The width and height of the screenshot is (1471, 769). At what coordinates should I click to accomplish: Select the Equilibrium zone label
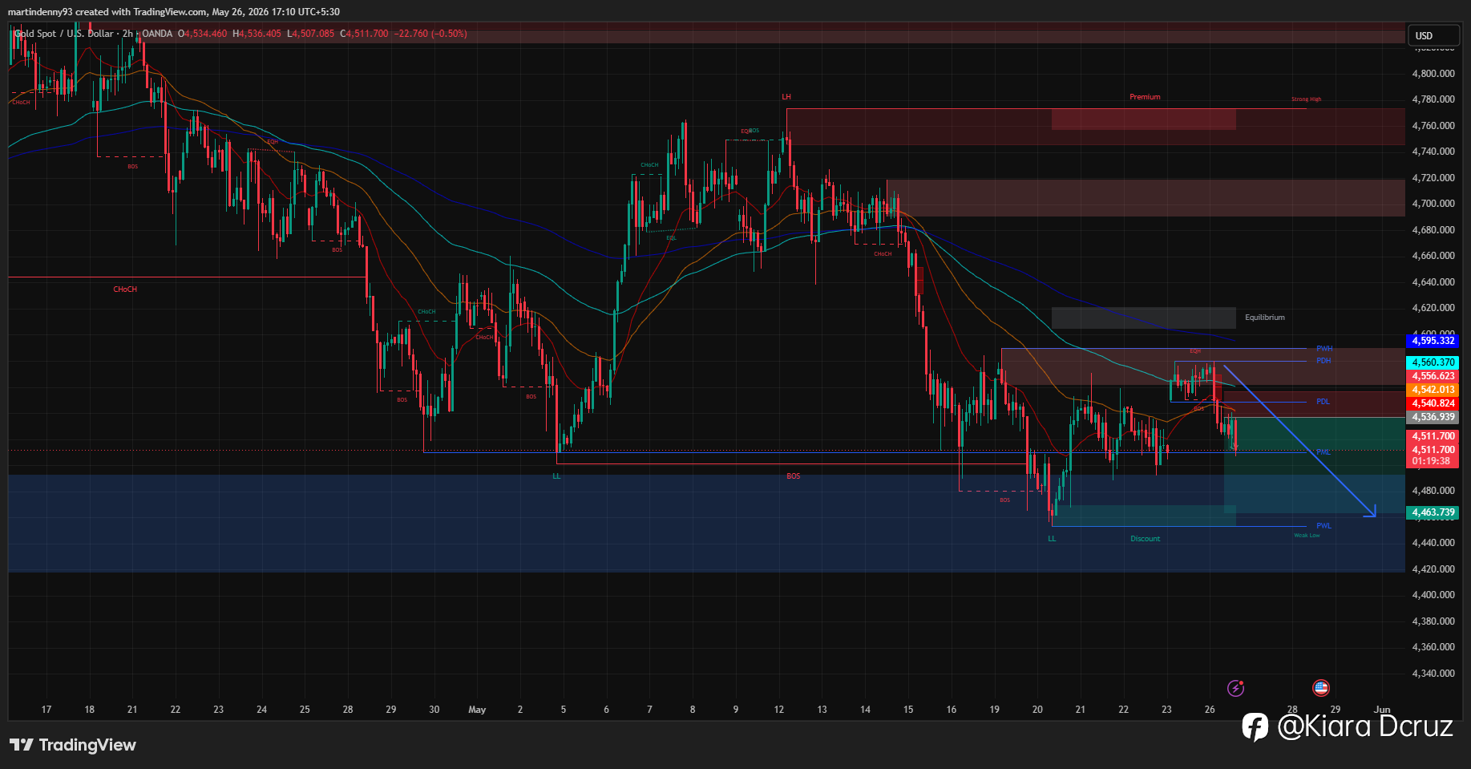pyautogui.click(x=1265, y=318)
